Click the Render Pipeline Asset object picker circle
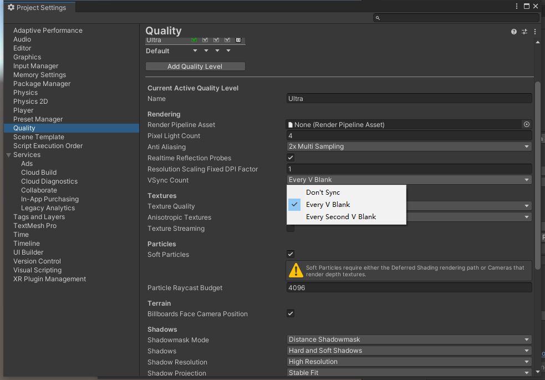Image resolution: width=545 pixels, height=380 pixels. [527, 124]
